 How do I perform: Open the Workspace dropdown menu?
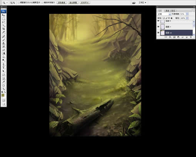pyautogui.click(x=142, y=3)
